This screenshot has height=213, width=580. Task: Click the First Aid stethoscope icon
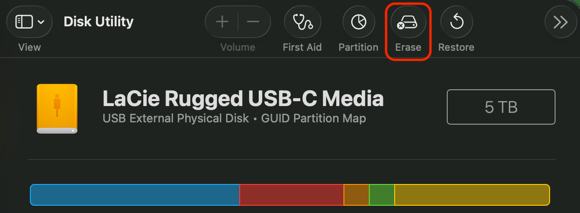tap(302, 22)
